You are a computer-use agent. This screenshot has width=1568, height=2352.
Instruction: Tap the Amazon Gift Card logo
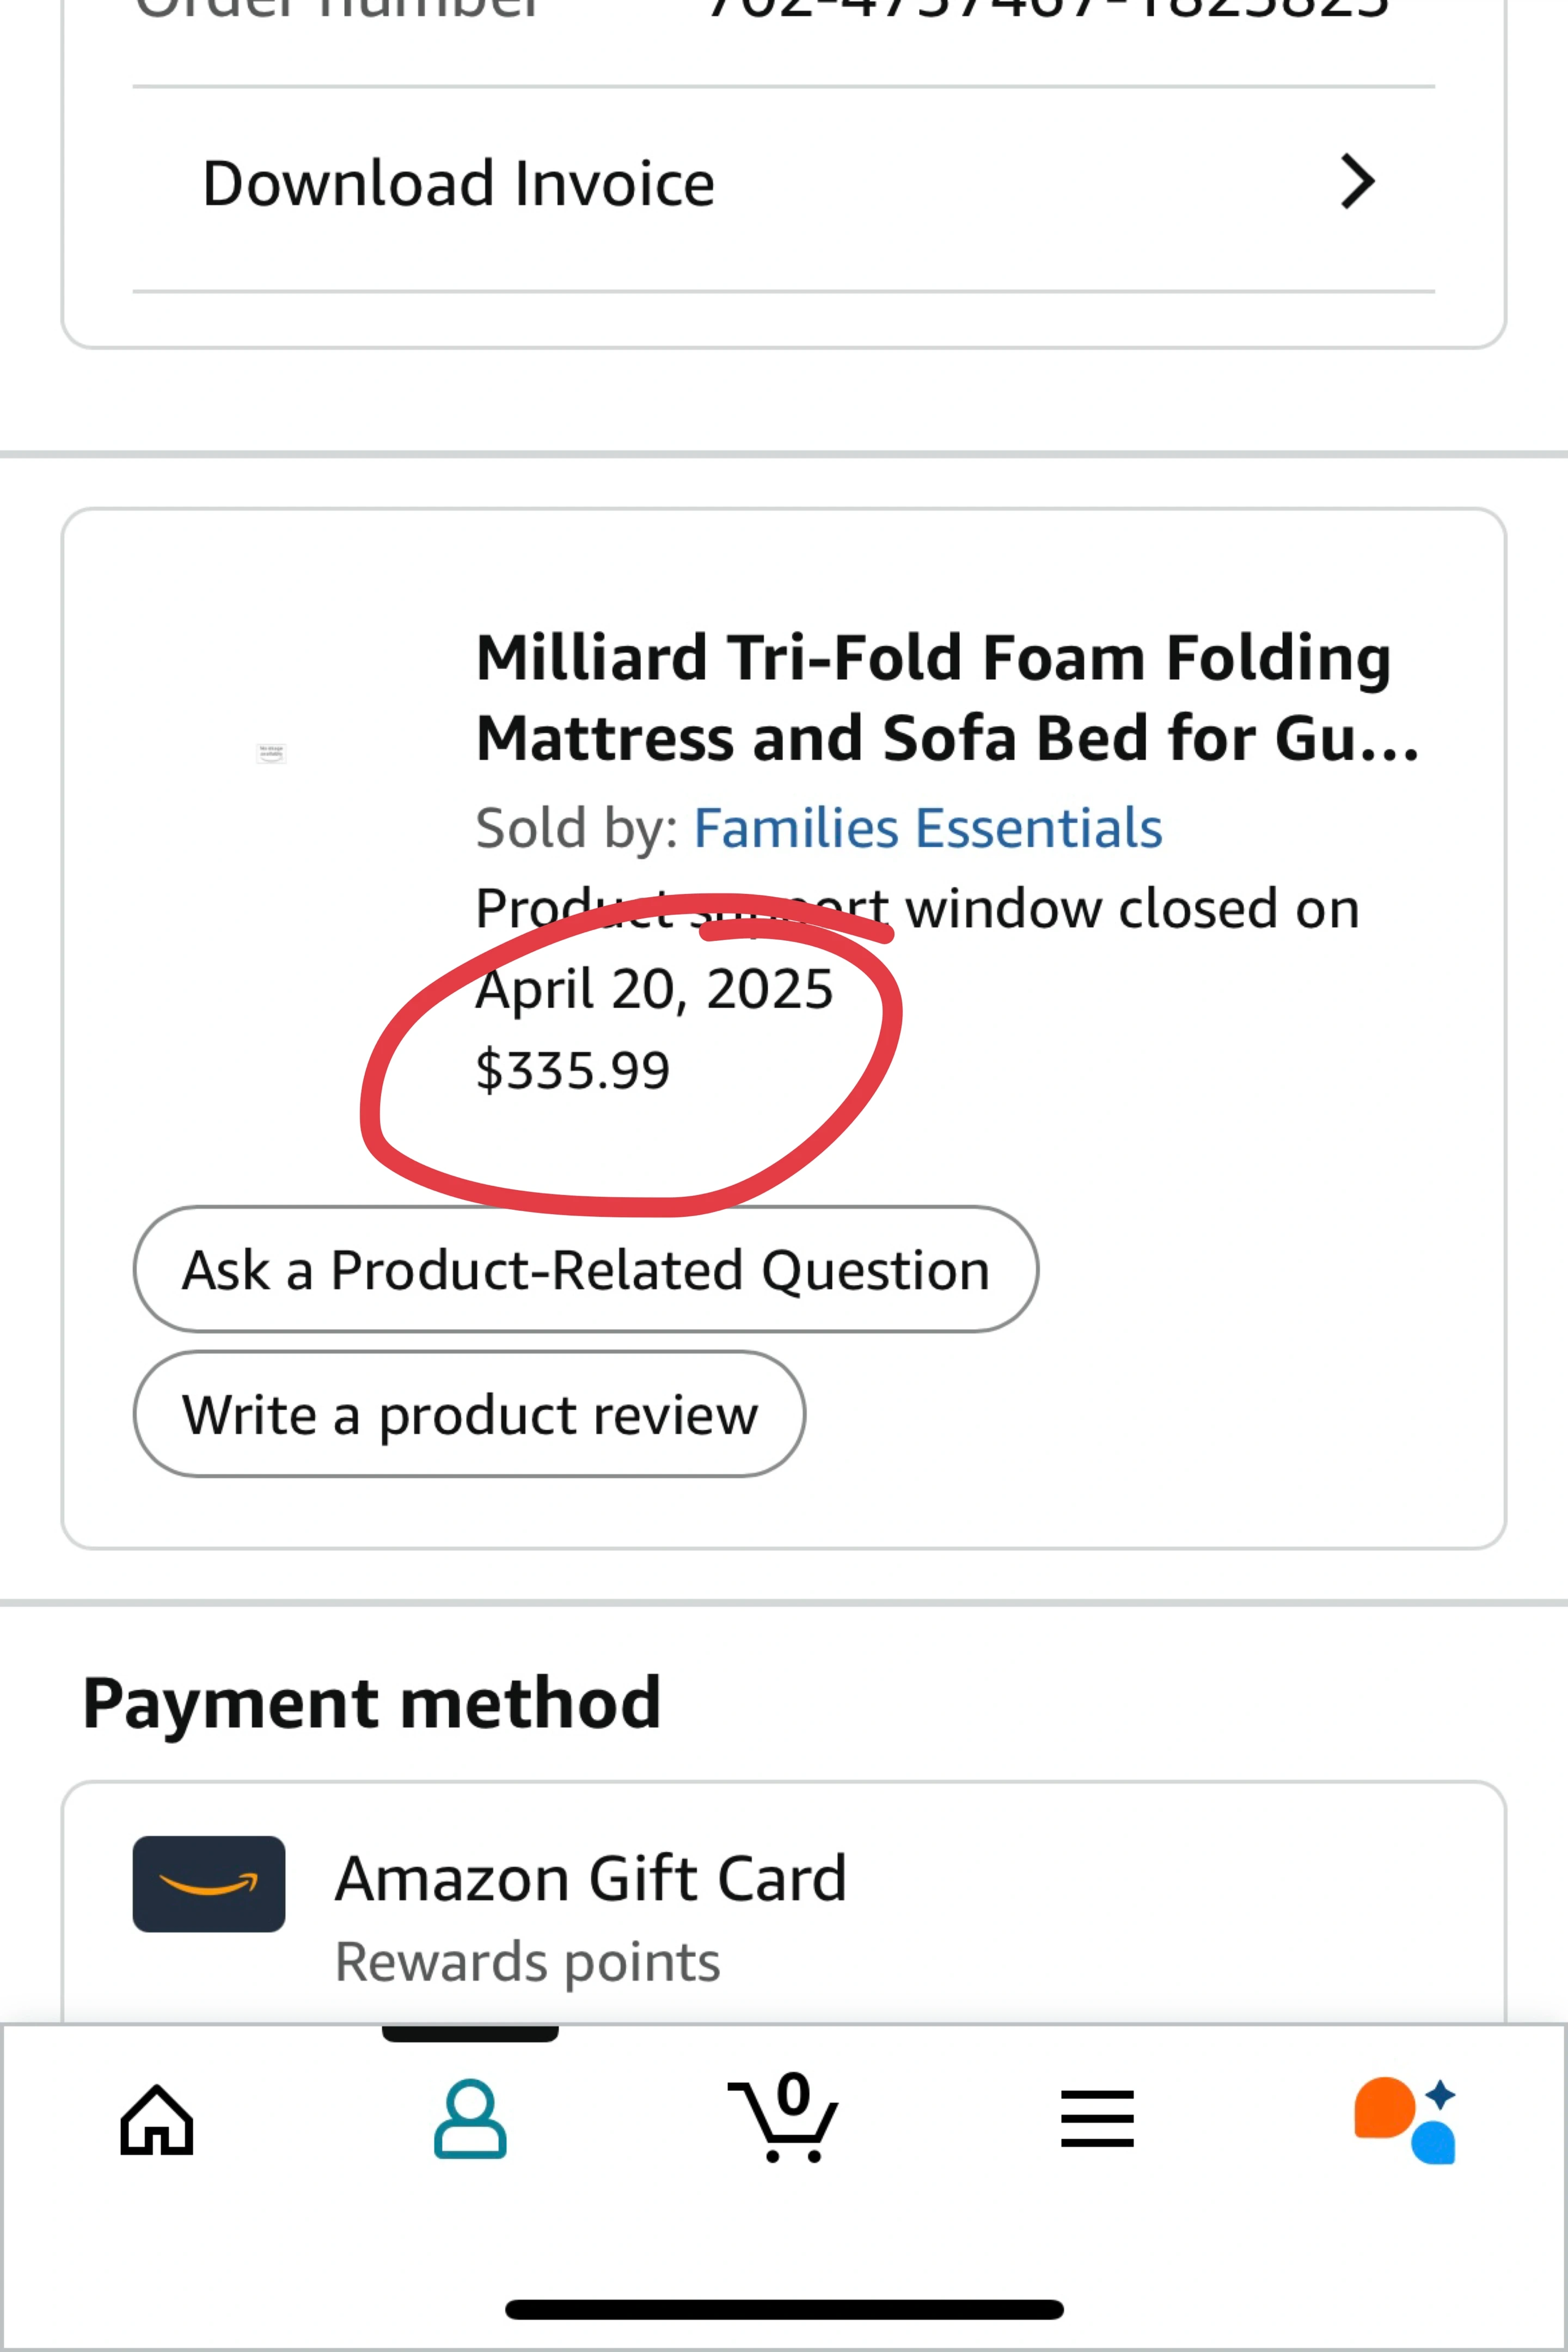coord(208,1884)
